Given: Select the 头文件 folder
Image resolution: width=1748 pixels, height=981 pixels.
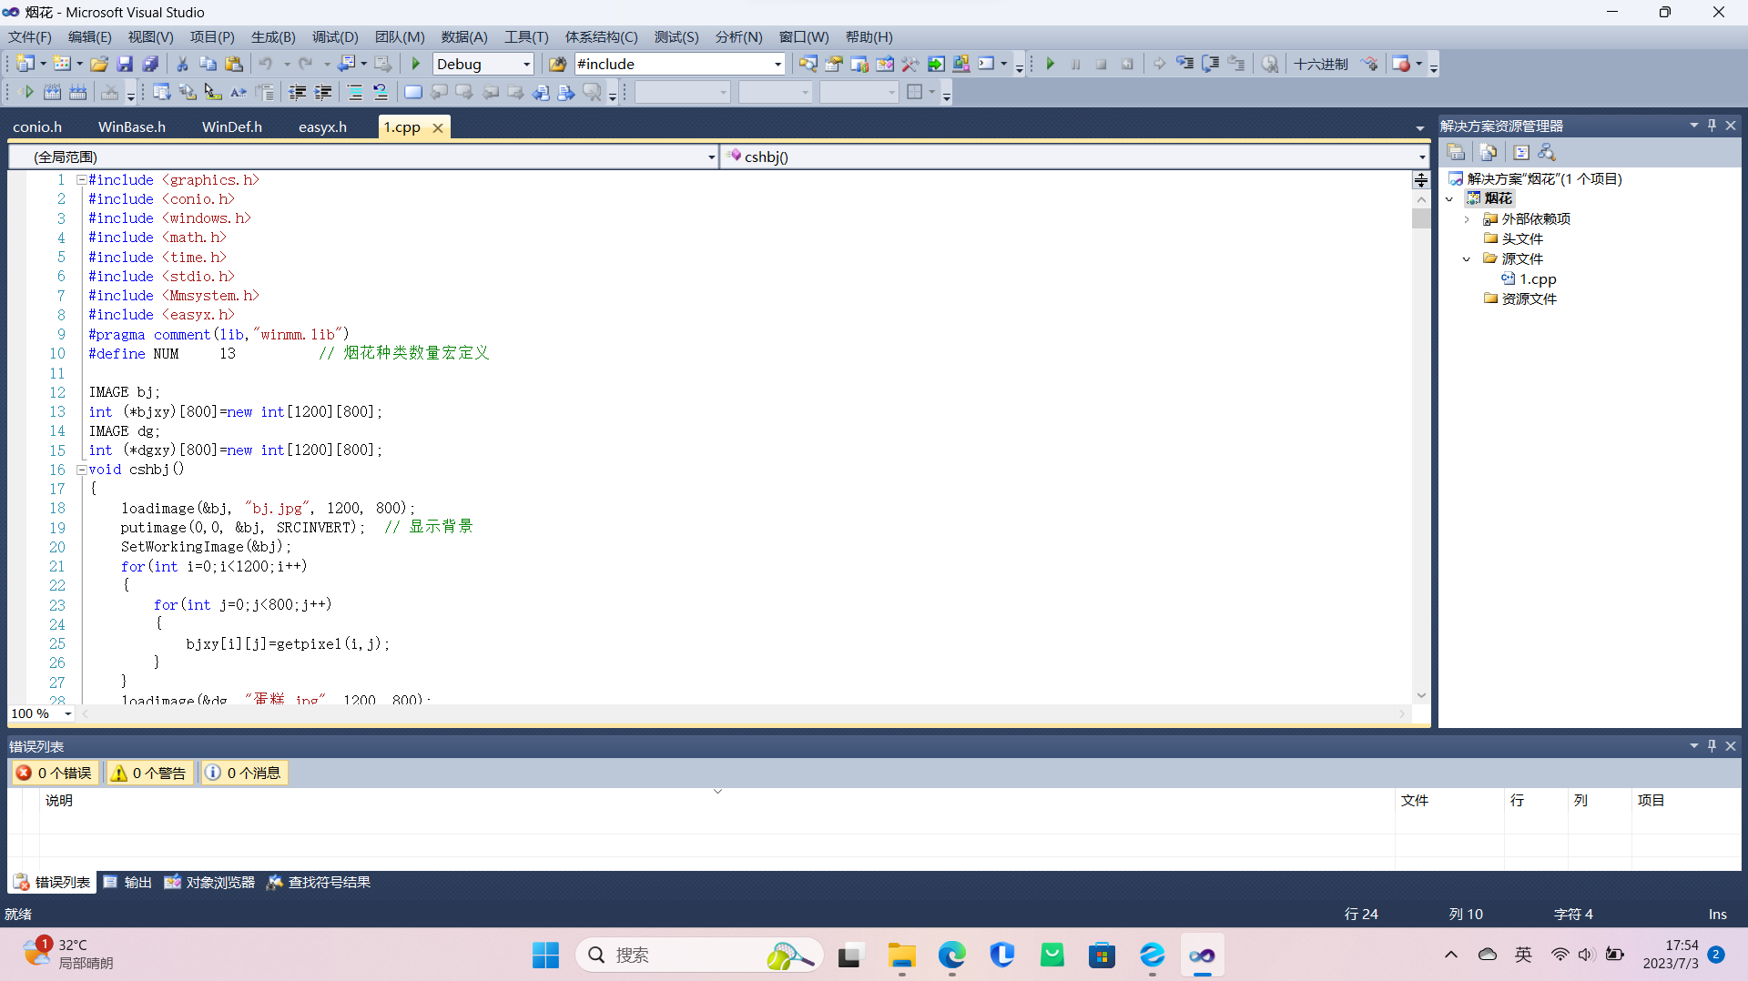Looking at the screenshot, I should (1522, 239).
